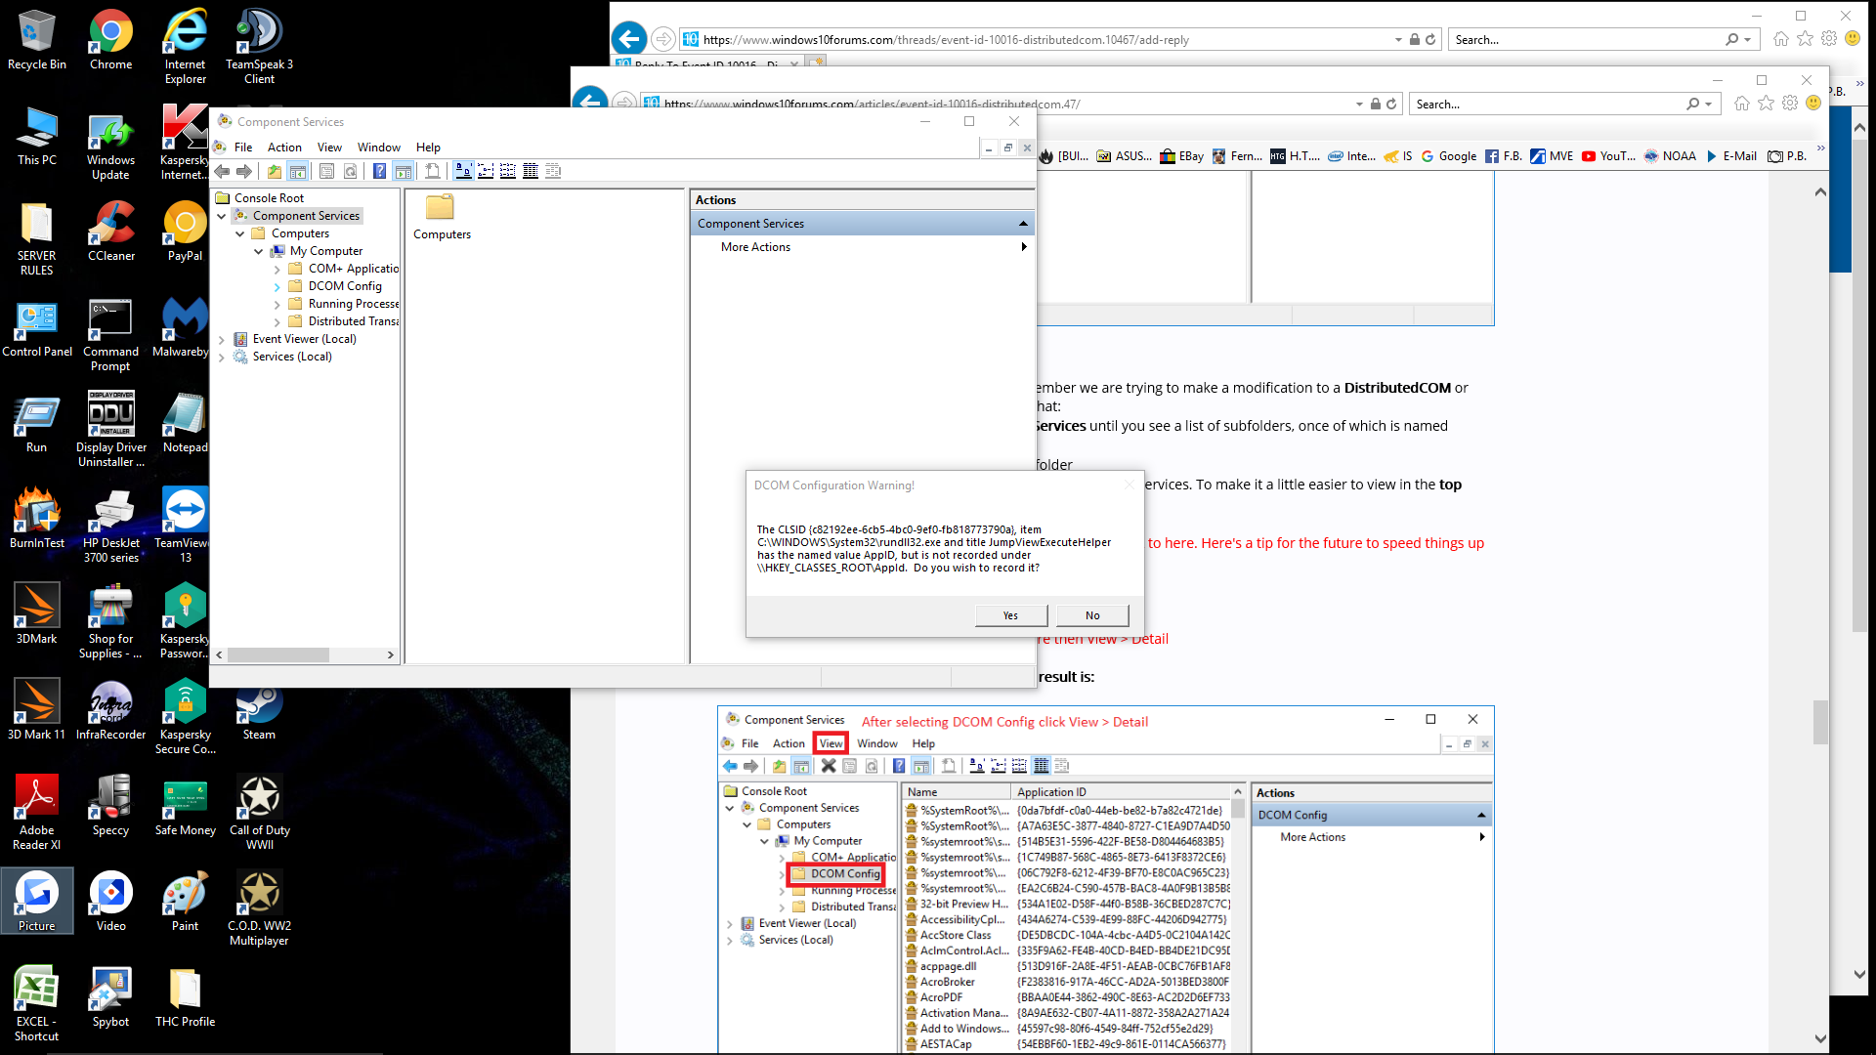Expand the DCOM Config tree node
The width and height of the screenshot is (1876, 1055).
pyautogui.click(x=277, y=287)
